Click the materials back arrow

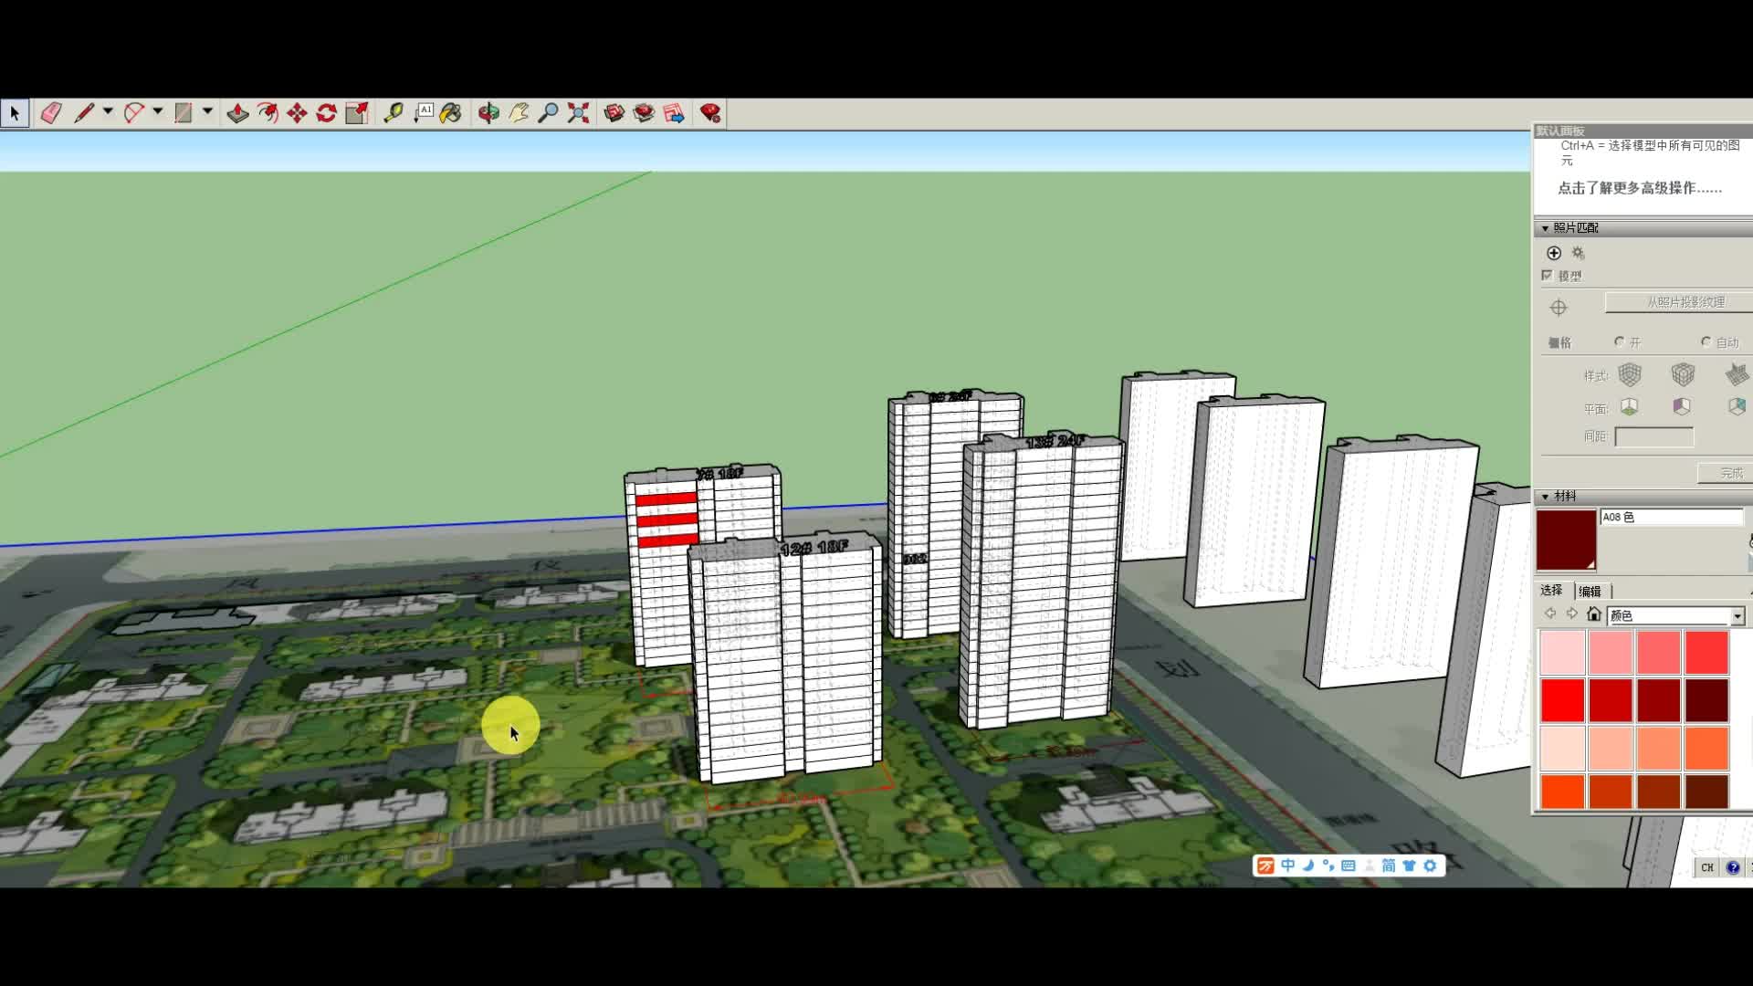point(1550,614)
